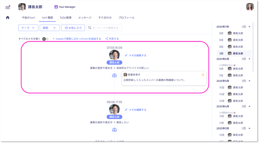
Task: Click the sidebar vertical scrollbar
Action: tap(253, 47)
